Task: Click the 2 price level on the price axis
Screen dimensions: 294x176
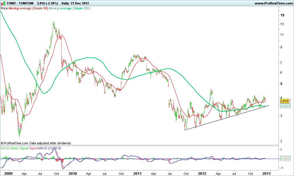Action: coord(281,141)
